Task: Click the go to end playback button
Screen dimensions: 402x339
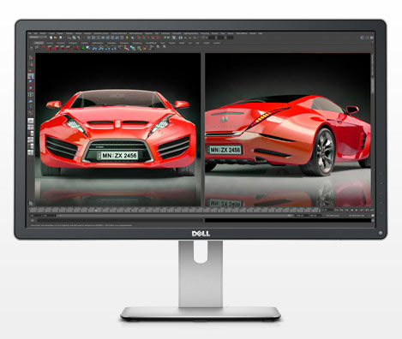Action: click(372, 210)
